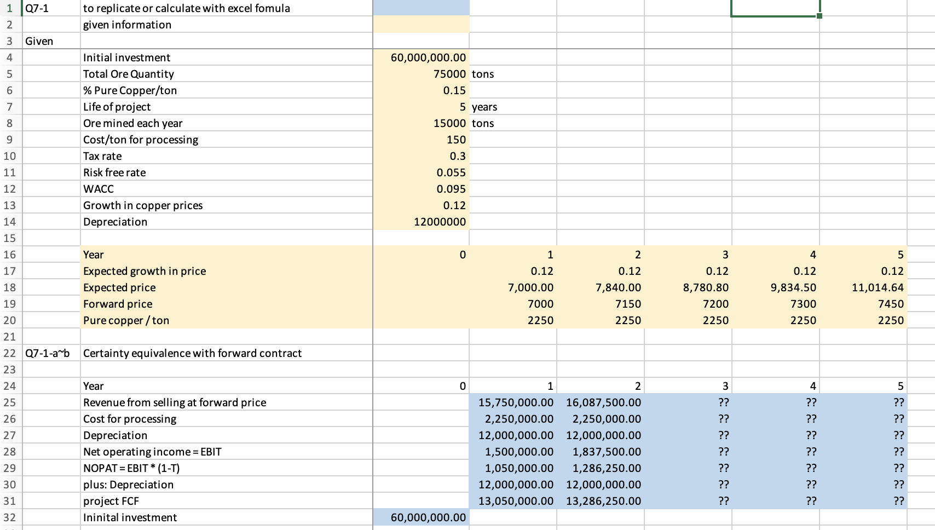
Task: Click the "Tax rate" label
Action: (x=102, y=156)
